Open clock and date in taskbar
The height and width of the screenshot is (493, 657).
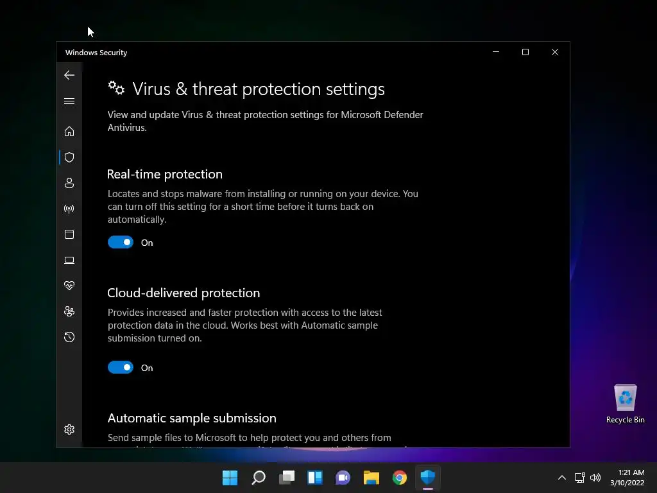[627, 478]
